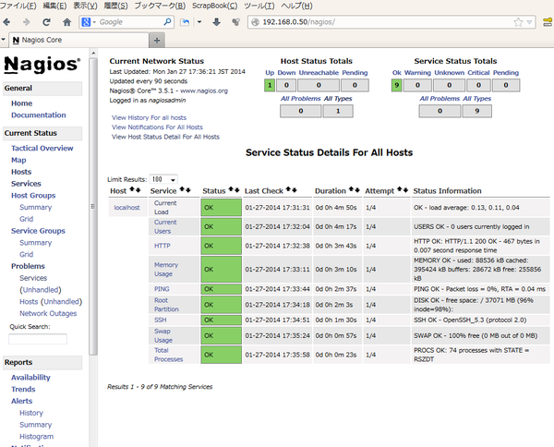554x447 pixels.
Task: Click View Host Status Detail For All Hosts
Action: click(x=165, y=137)
